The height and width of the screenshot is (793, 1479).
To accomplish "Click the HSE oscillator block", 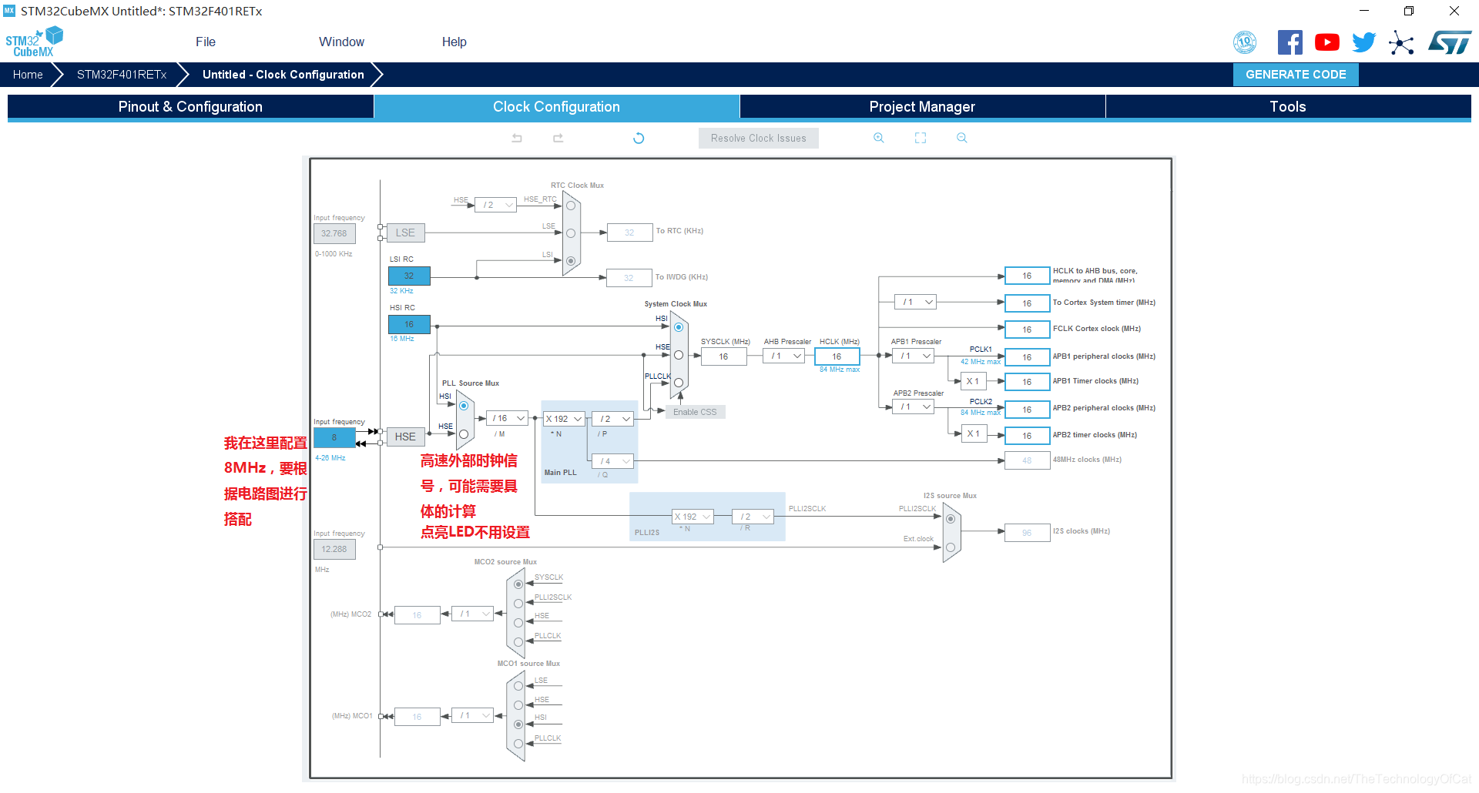I will click(x=405, y=437).
